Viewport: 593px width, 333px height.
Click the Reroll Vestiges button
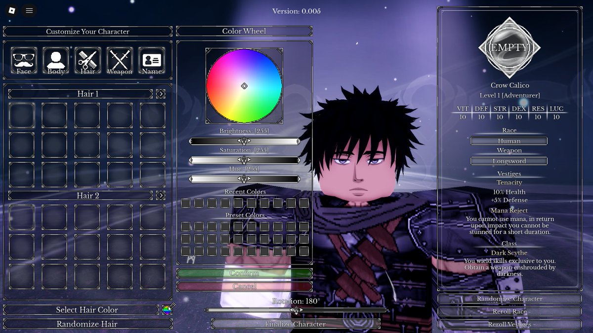(x=509, y=325)
